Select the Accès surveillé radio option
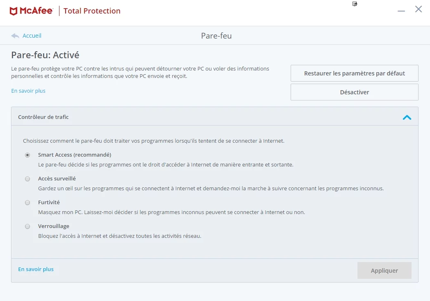The width and height of the screenshot is (430, 301). click(x=27, y=179)
